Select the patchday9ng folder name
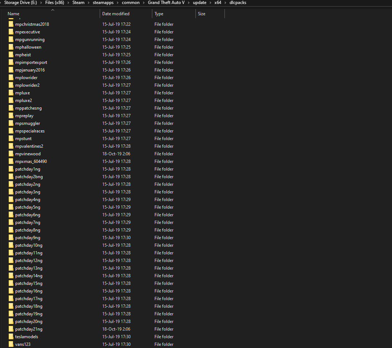 (x=28, y=238)
